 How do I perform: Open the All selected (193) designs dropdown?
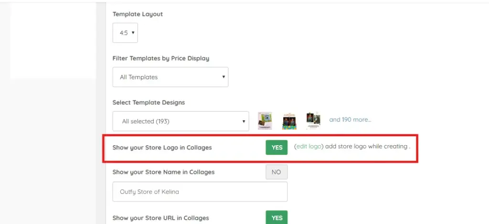point(181,121)
